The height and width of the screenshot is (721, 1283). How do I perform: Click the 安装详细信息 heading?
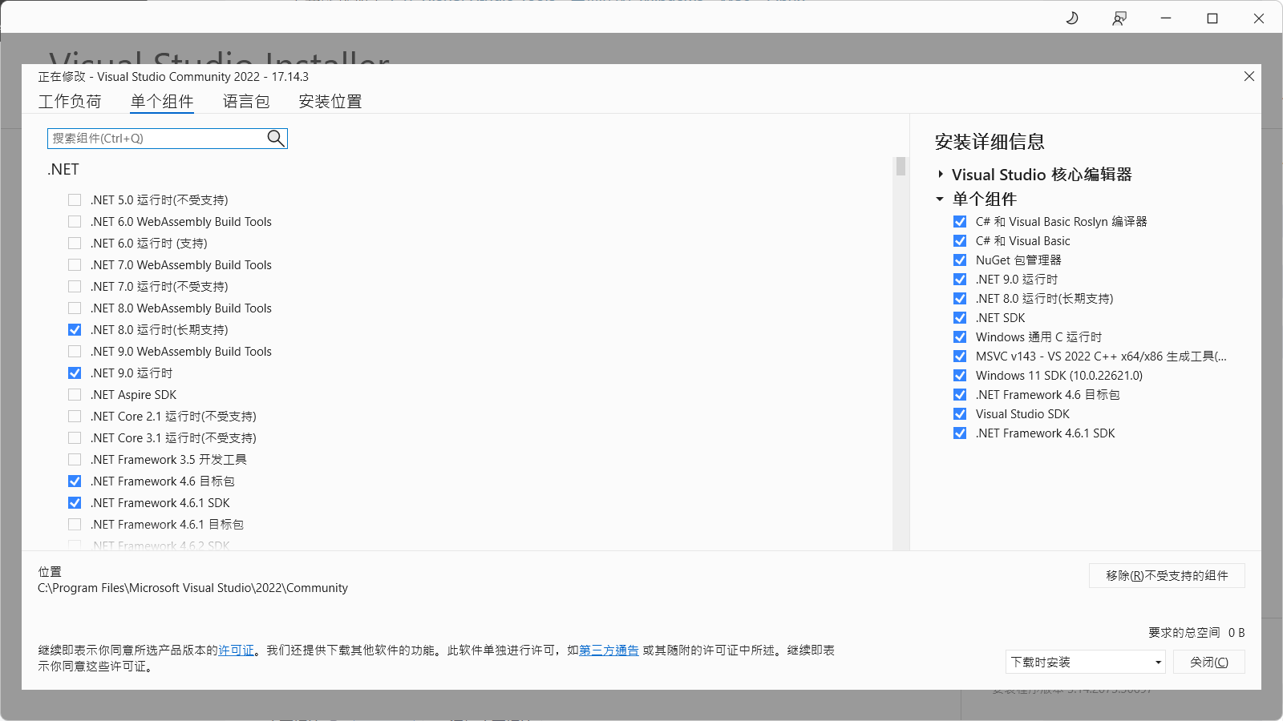990,142
